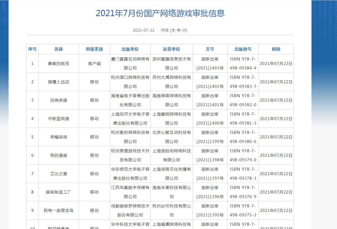Click operator 杭州必可科技有限公司
The width and height of the screenshot is (337, 229).
172,211
